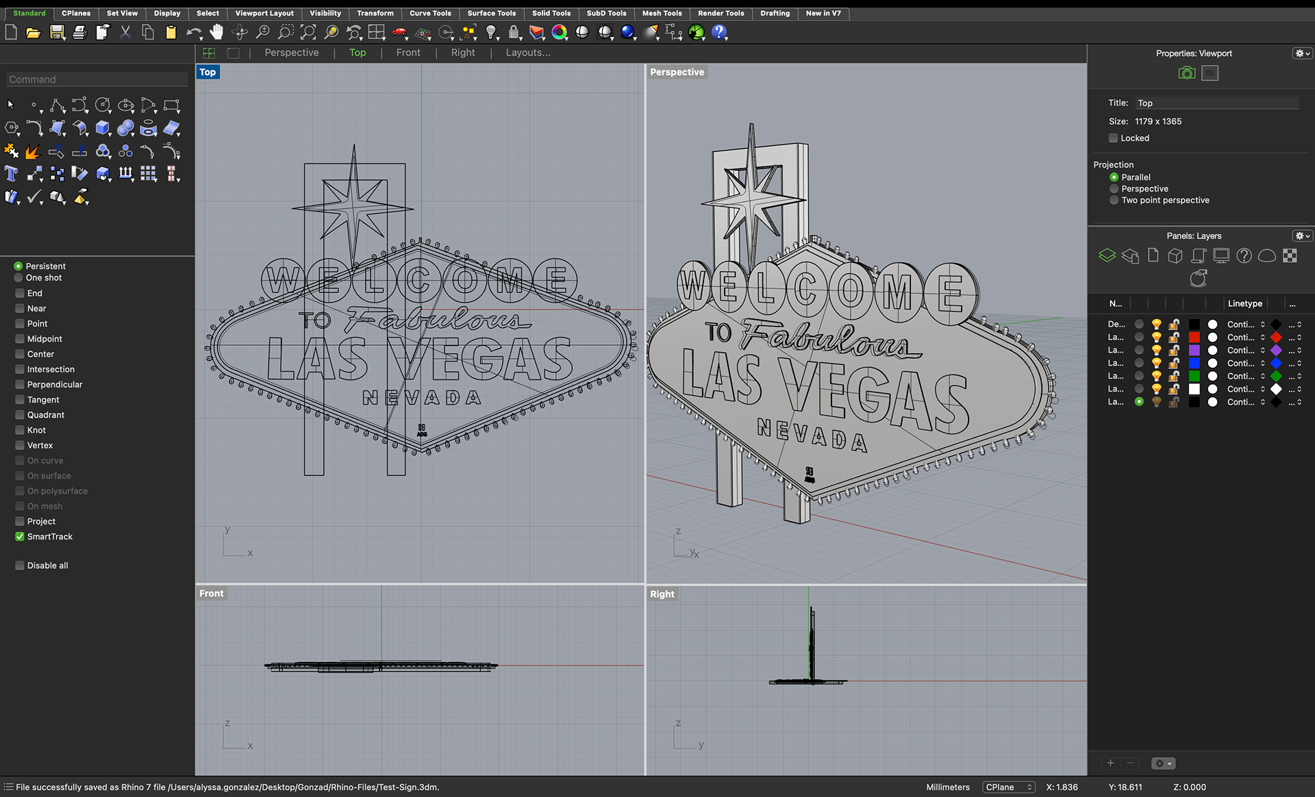The width and height of the screenshot is (1315, 797).
Task: Select the Ellipse tool
Action: pyautogui.click(x=126, y=105)
